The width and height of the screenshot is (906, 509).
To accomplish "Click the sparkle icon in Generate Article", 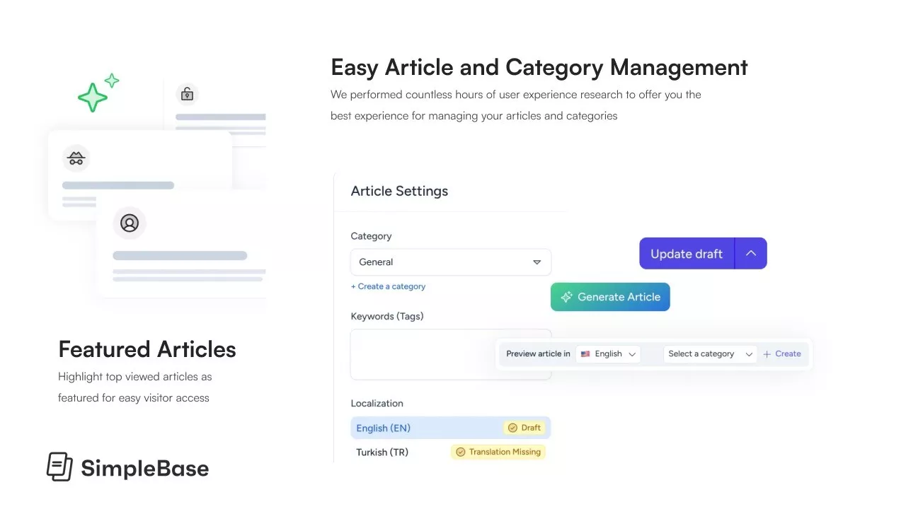I will (566, 298).
